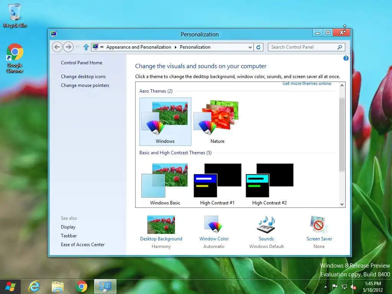Click the search magnifier icon

(340, 47)
